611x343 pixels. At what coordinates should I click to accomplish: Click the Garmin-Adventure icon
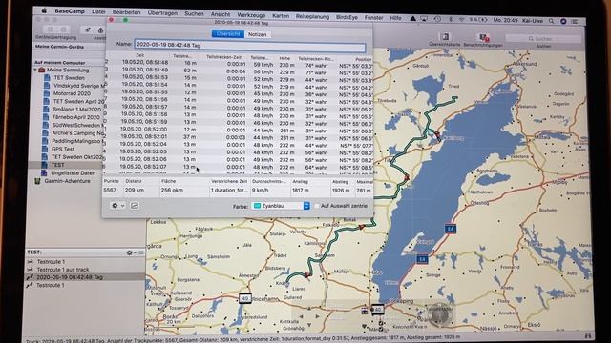click(x=38, y=181)
